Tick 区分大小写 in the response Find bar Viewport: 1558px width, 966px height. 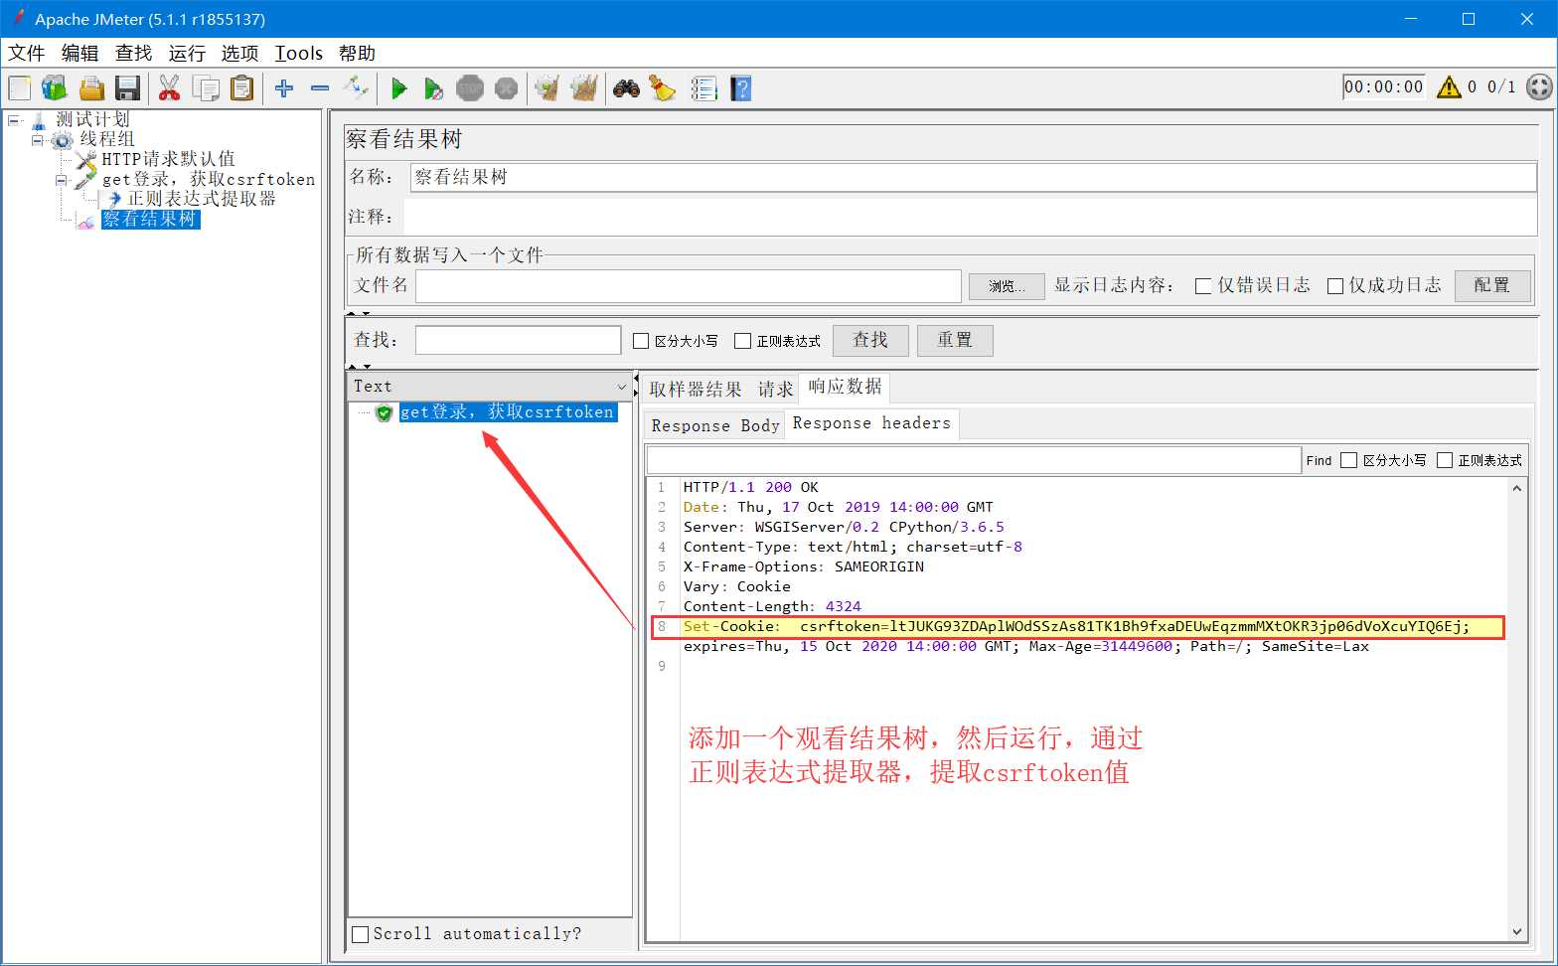pyautogui.click(x=1348, y=460)
